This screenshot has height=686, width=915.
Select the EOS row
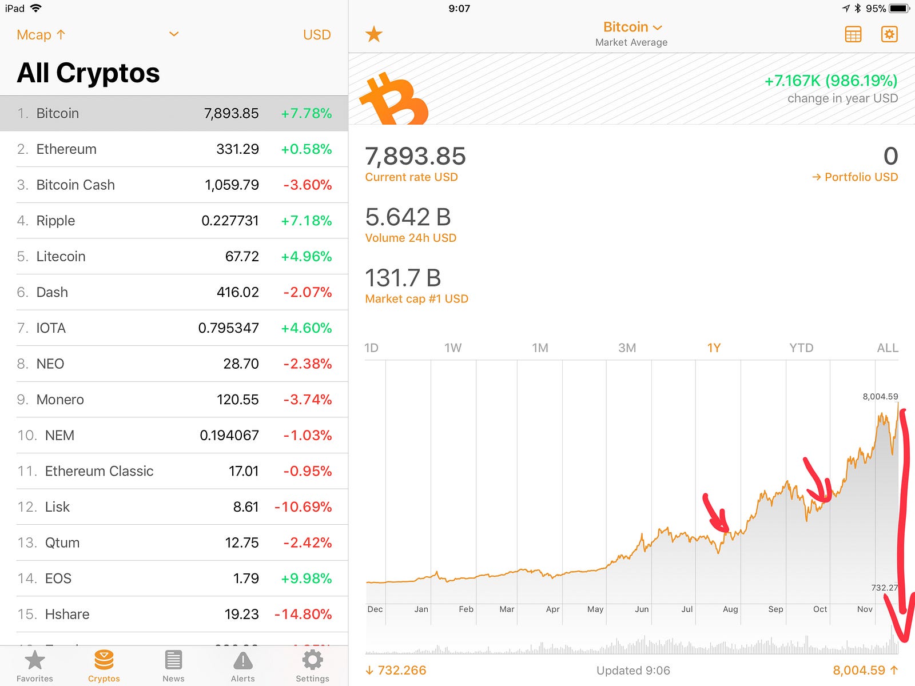point(174,579)
